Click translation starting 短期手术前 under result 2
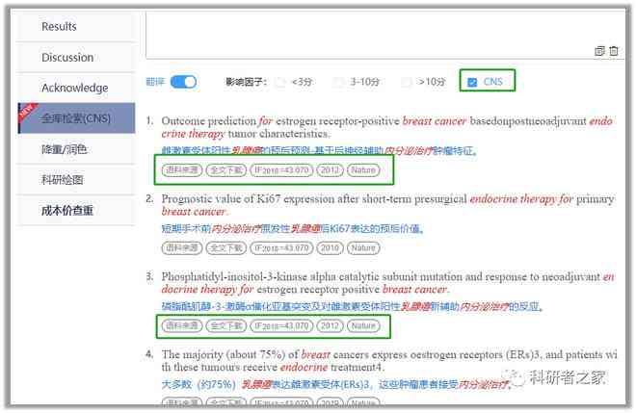The height and width of the screenshot is (413, 636). coord(293,229)
